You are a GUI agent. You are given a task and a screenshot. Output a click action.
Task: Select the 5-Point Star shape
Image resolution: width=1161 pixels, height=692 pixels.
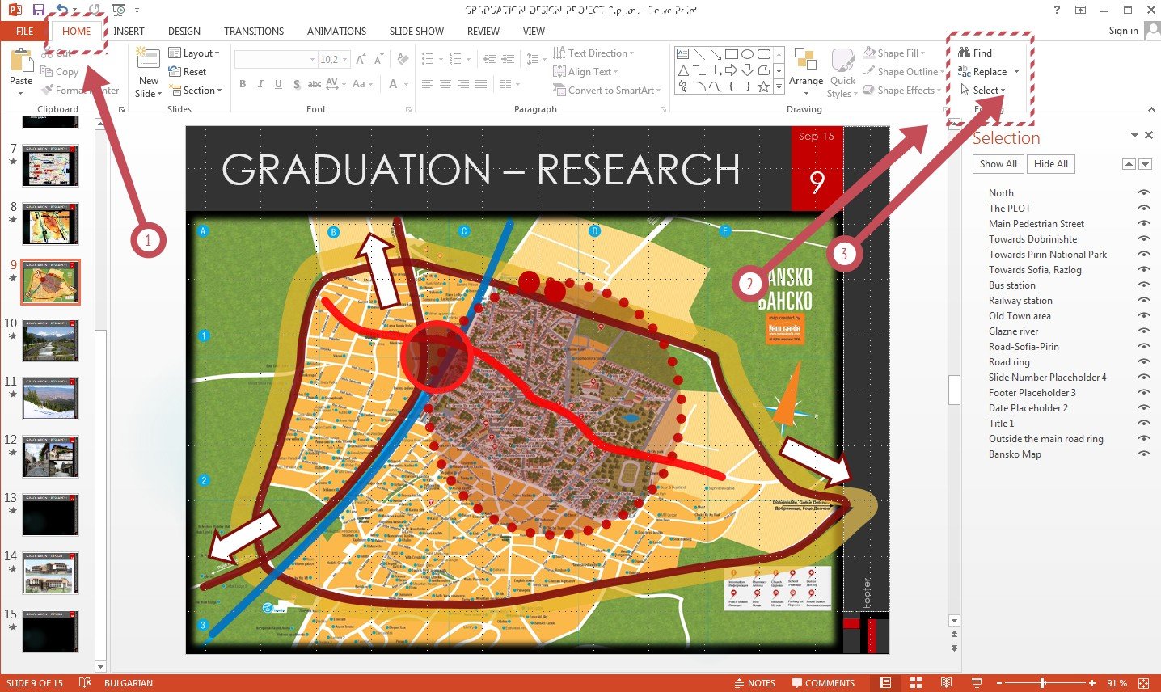pos(763,86)
